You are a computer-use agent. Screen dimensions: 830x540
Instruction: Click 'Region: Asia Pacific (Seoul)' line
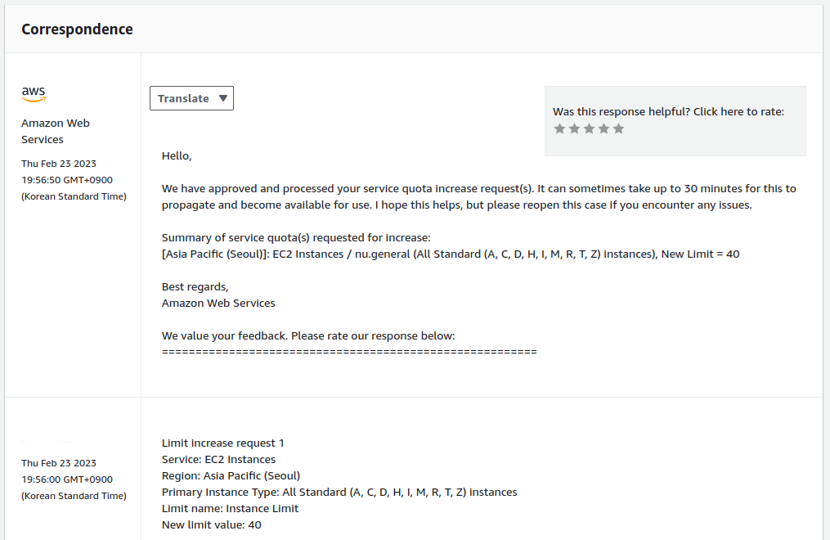[231, 476]
